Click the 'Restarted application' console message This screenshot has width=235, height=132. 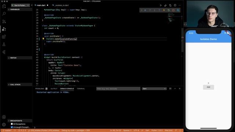(53, 92)
